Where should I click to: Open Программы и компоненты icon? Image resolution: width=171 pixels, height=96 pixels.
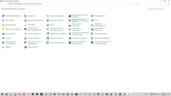[x=70, y=29]
